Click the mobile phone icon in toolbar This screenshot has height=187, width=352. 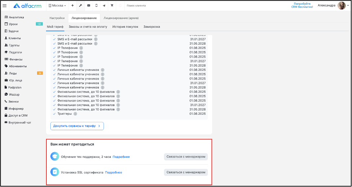[x=96, y=5]
